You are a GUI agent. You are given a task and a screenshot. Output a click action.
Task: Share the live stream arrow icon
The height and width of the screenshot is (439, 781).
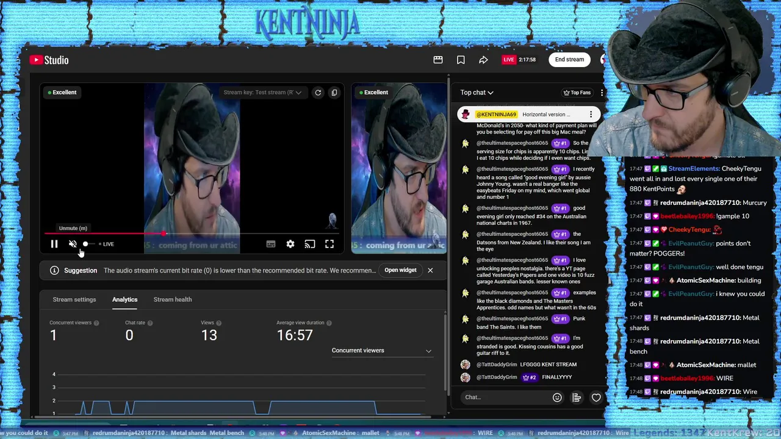[x=483, y=60]
